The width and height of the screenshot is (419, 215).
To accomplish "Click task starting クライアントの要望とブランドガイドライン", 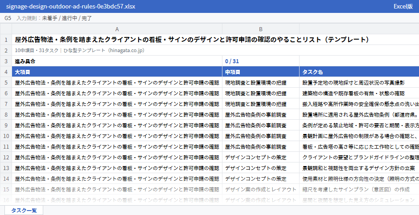I will pos(359,157).
